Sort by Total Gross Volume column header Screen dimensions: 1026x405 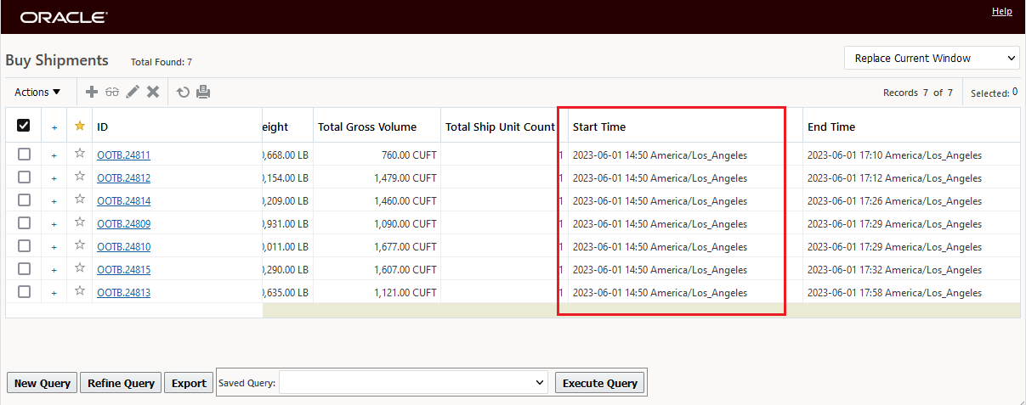point(367,127)
